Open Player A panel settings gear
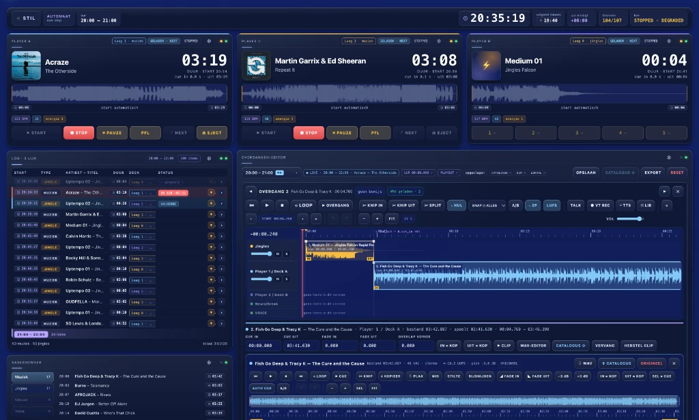The height and width of the screenshot is (420, 699). [x=209, y=41]
